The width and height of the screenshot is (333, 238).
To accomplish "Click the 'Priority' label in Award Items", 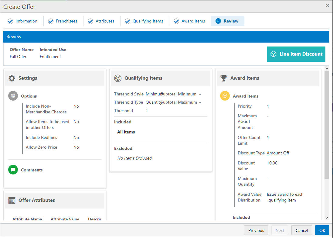I will [x=245, y=106].
